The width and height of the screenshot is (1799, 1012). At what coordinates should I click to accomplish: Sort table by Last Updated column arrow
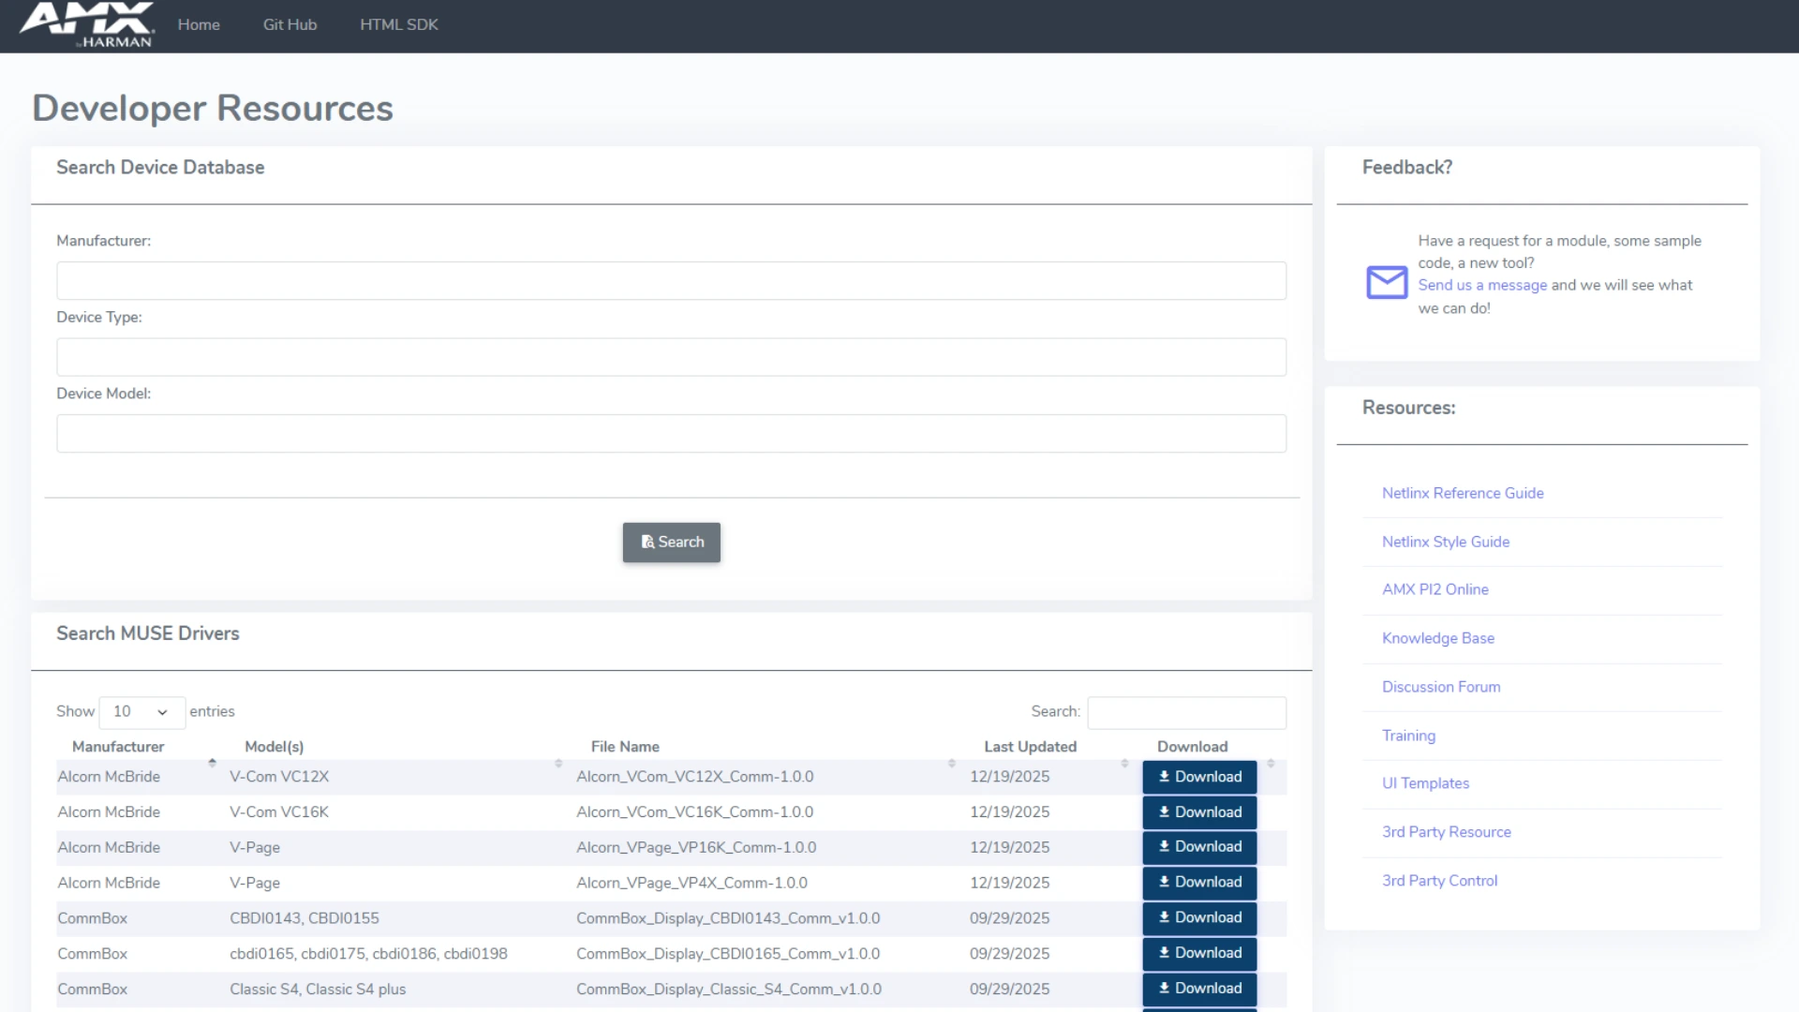point(1124,763)
